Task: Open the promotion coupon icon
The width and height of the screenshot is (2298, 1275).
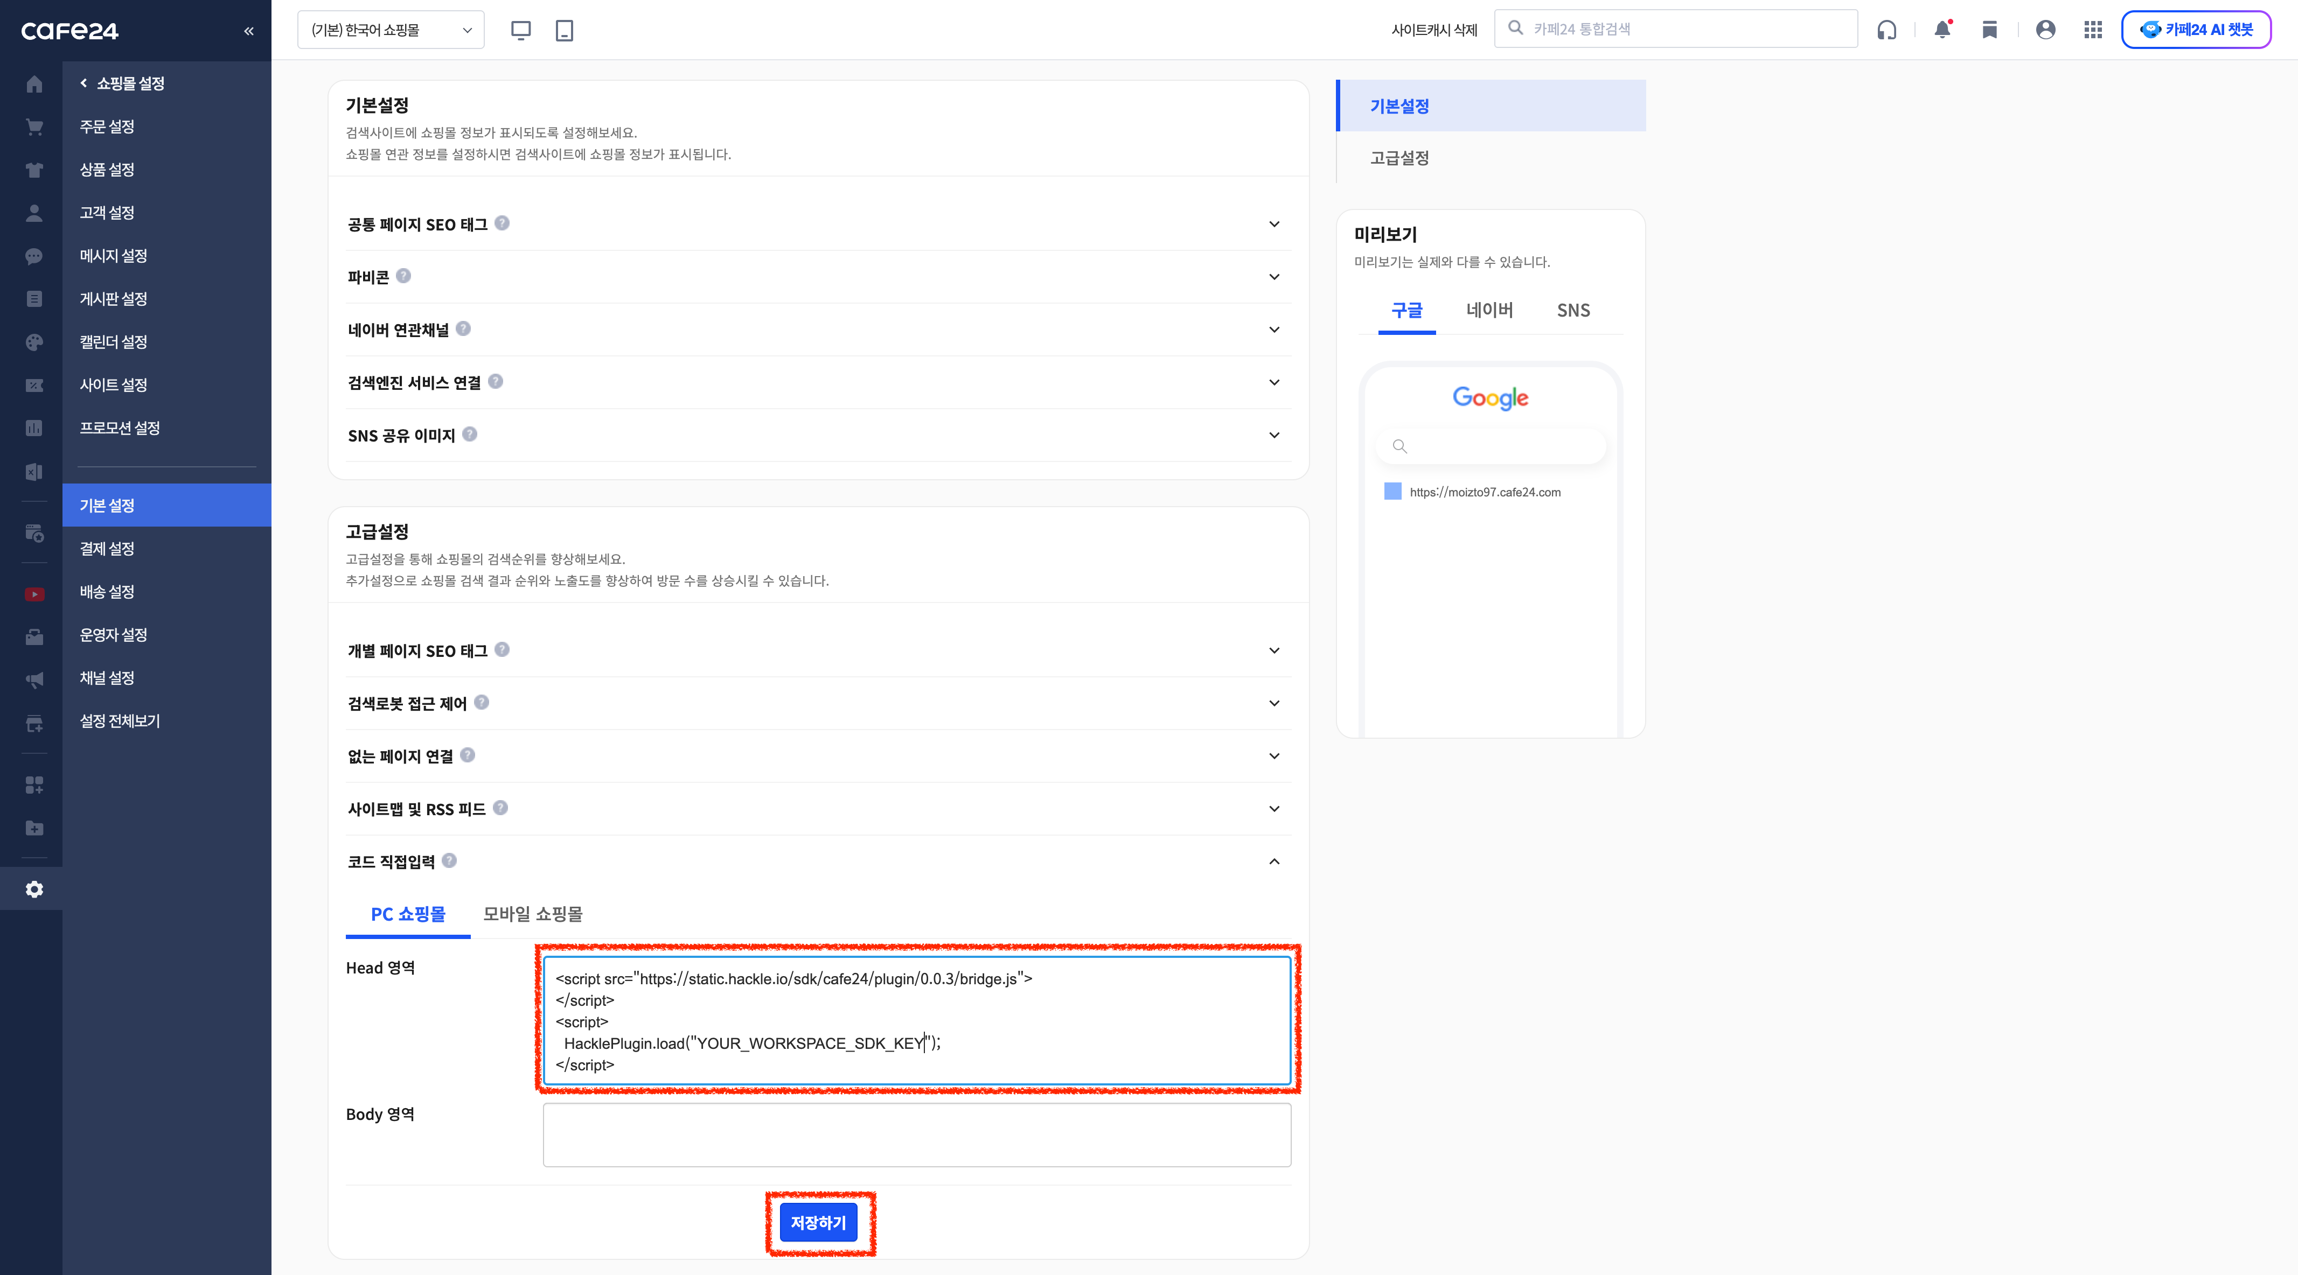Action: tap(34, 385)
